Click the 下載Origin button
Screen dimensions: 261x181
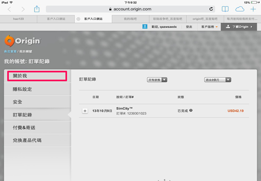coord(239,27)
